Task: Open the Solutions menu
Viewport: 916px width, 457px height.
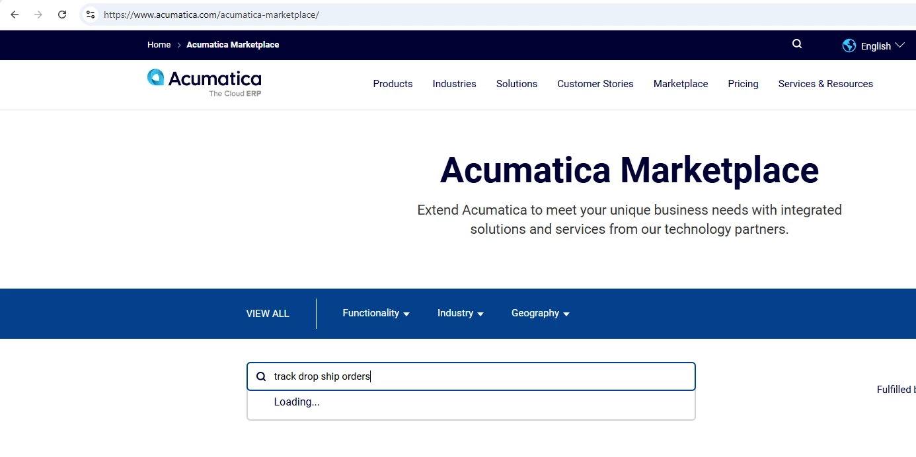Action: click(517, 84)
